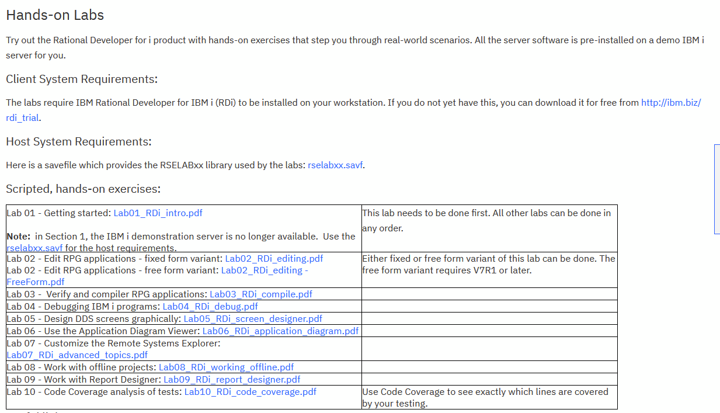
Task: Click 'Lab 06 - Use the Application Diagram Viewer:' text
Action: (x=103, y=331)
